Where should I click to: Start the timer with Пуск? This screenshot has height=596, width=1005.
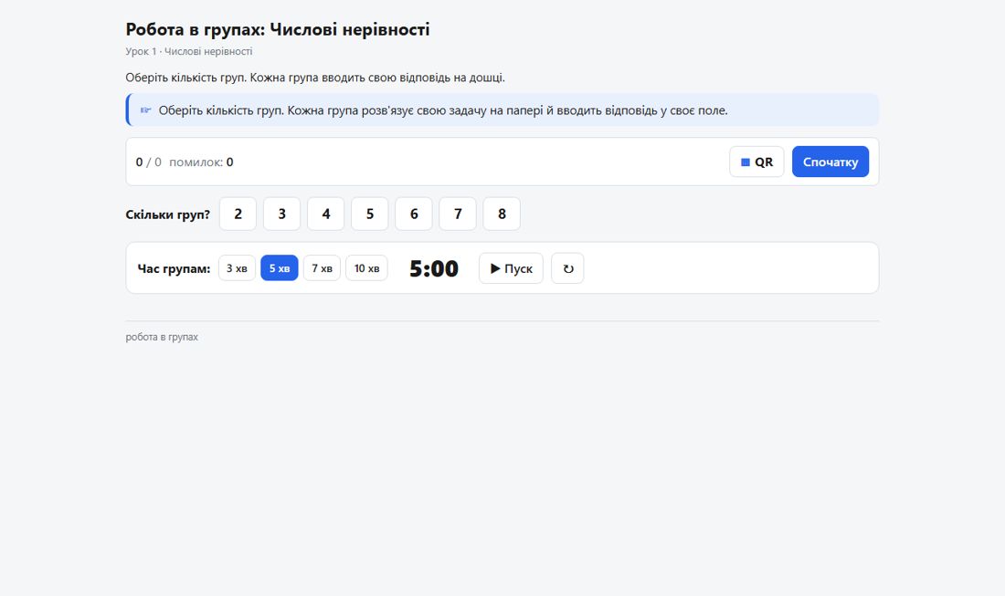[511, 268]
